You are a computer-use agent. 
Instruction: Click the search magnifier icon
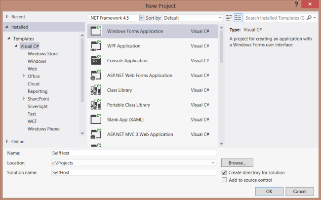click(309, 18)
